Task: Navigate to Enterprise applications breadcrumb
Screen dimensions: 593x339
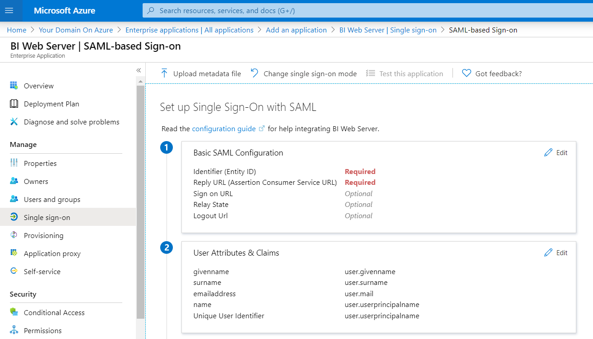Action: coord(189,30)
